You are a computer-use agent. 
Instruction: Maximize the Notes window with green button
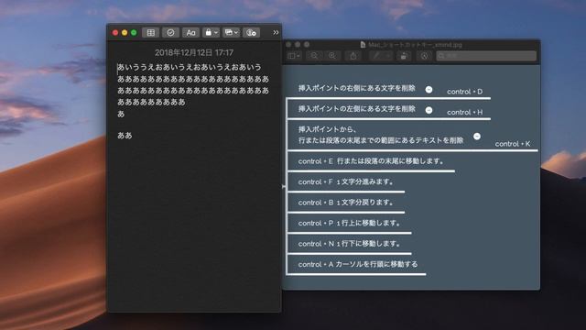[x=134, y=33]
